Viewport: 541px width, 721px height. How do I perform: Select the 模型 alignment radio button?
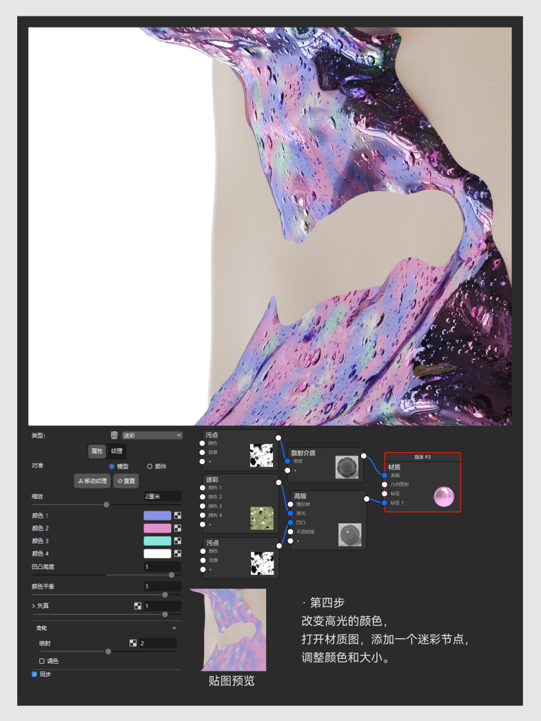click(112, 466)
